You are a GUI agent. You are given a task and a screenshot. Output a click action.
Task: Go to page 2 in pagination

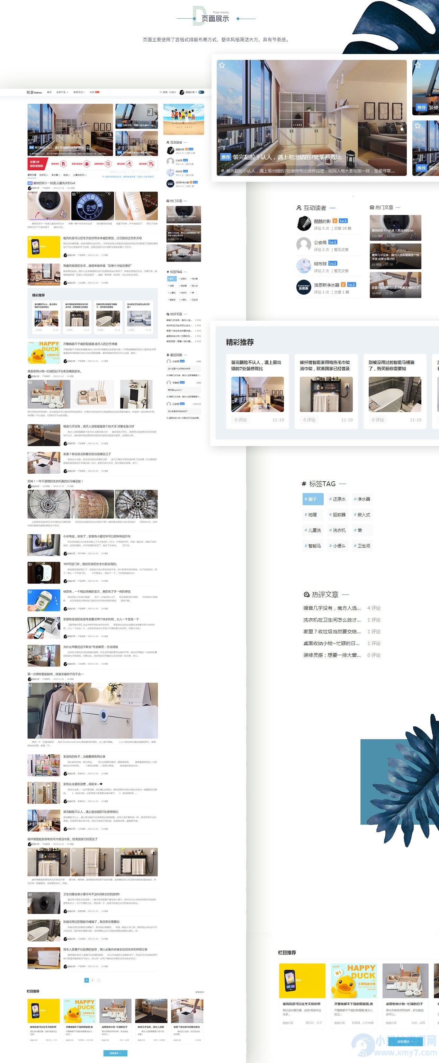tap(92, 980)
